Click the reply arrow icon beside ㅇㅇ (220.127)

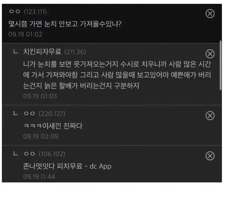15,113
